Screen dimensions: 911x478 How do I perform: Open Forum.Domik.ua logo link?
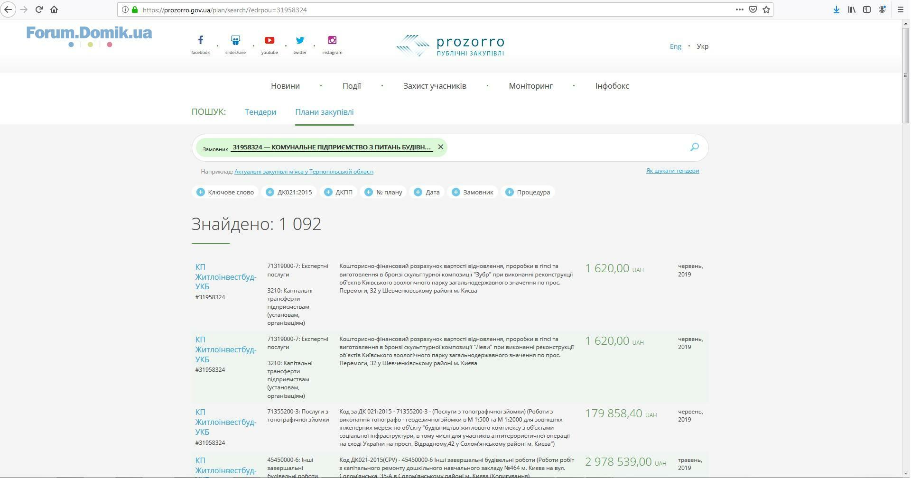click(x=89, y=37)
